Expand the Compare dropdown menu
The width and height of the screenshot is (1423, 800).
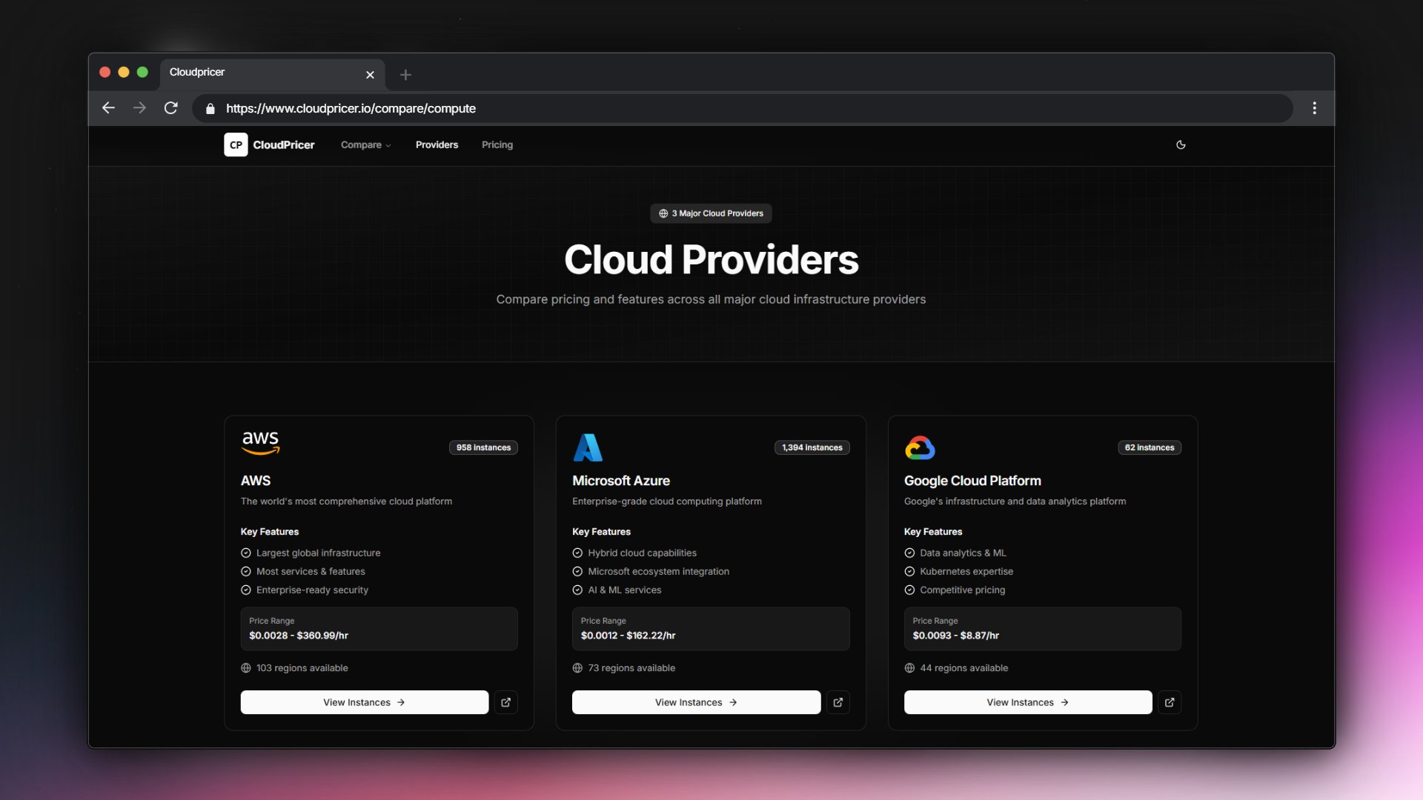(x=365, y=144)
